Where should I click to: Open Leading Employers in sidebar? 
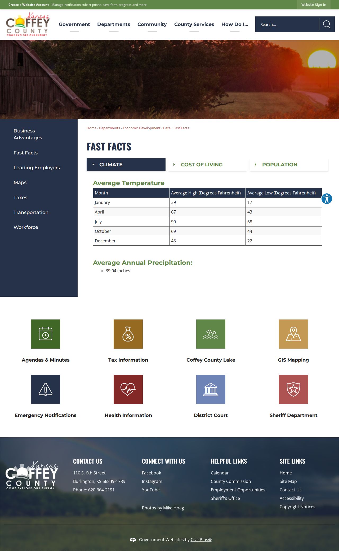(37, 168)
